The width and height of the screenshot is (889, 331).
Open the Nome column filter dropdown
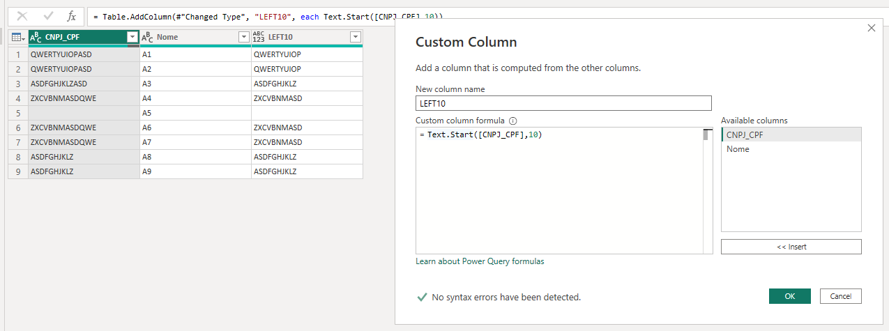coord(243,37)
